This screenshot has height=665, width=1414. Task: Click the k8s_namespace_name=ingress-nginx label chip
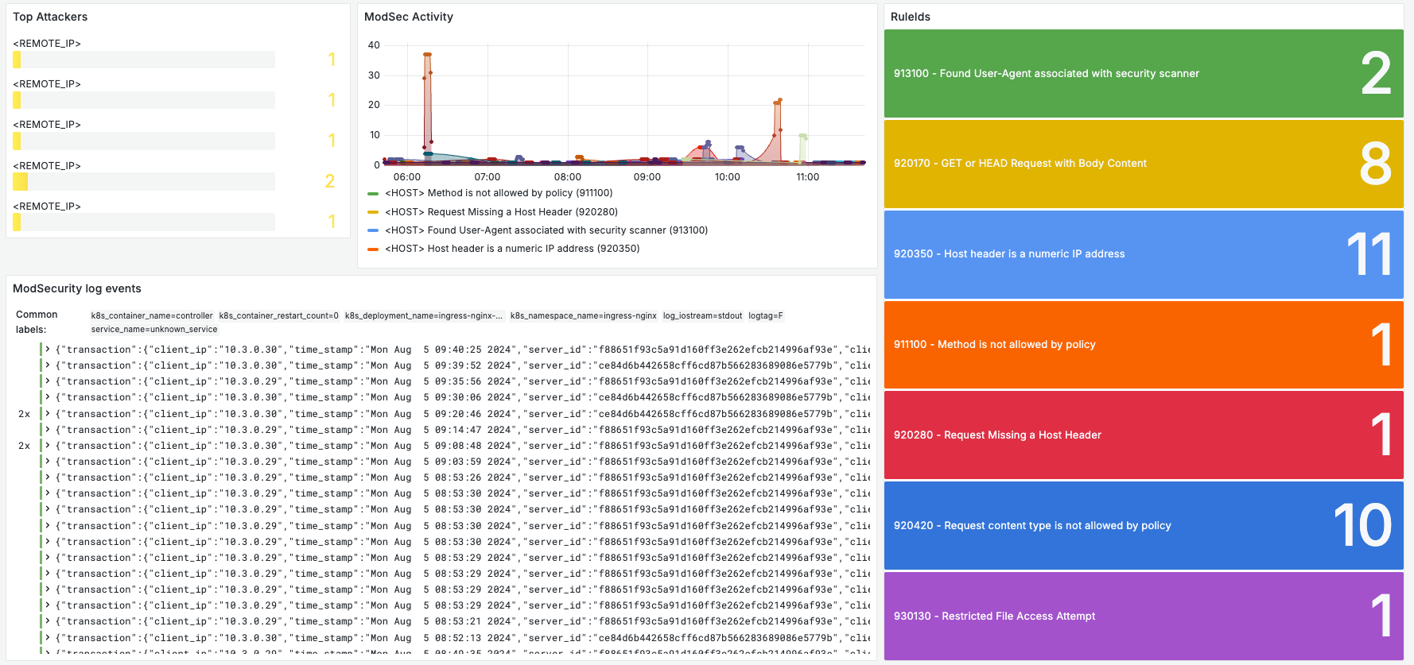coord(583,316)
